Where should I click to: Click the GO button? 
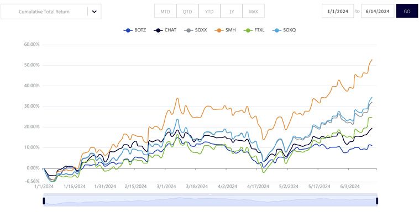click(407, 12)
